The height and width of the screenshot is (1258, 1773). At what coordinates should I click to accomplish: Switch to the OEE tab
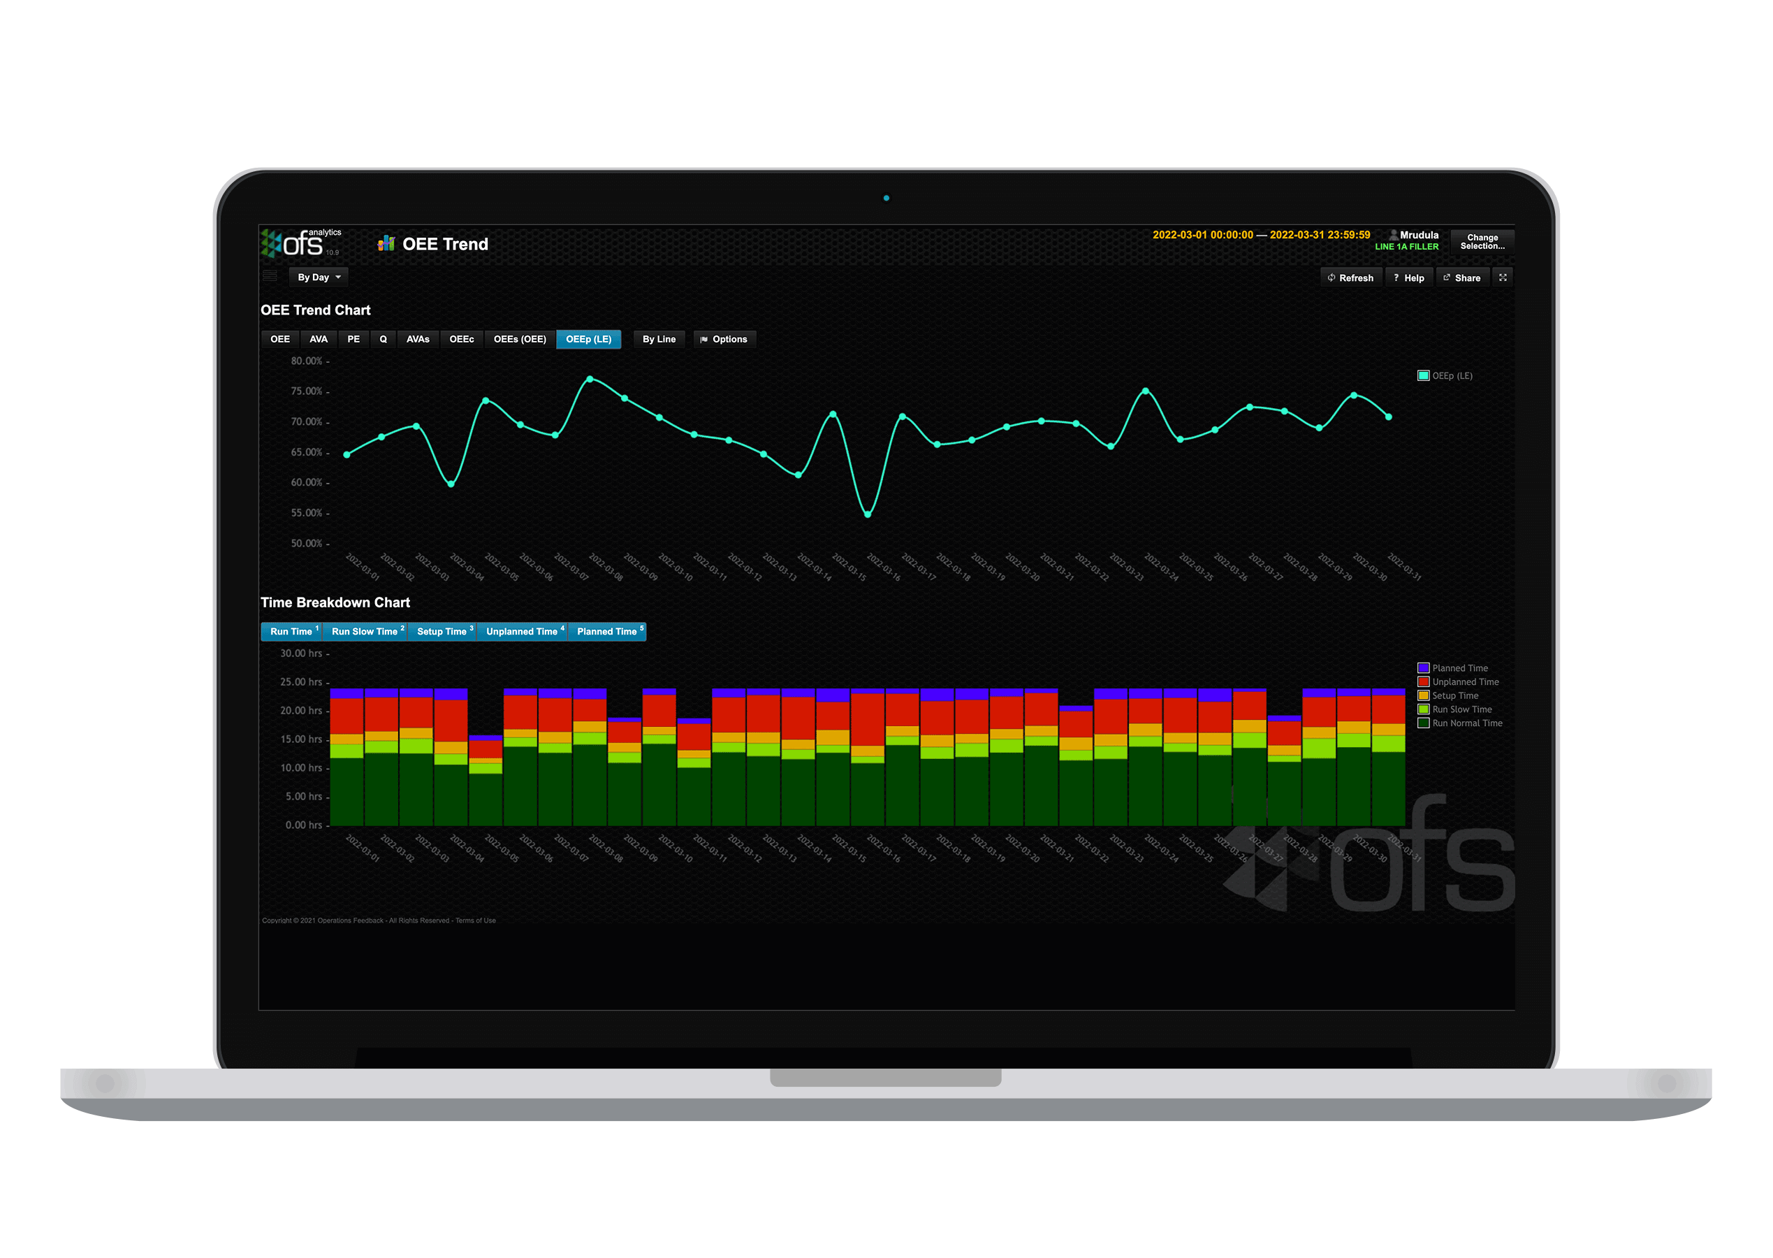click(x=279, y=338)
